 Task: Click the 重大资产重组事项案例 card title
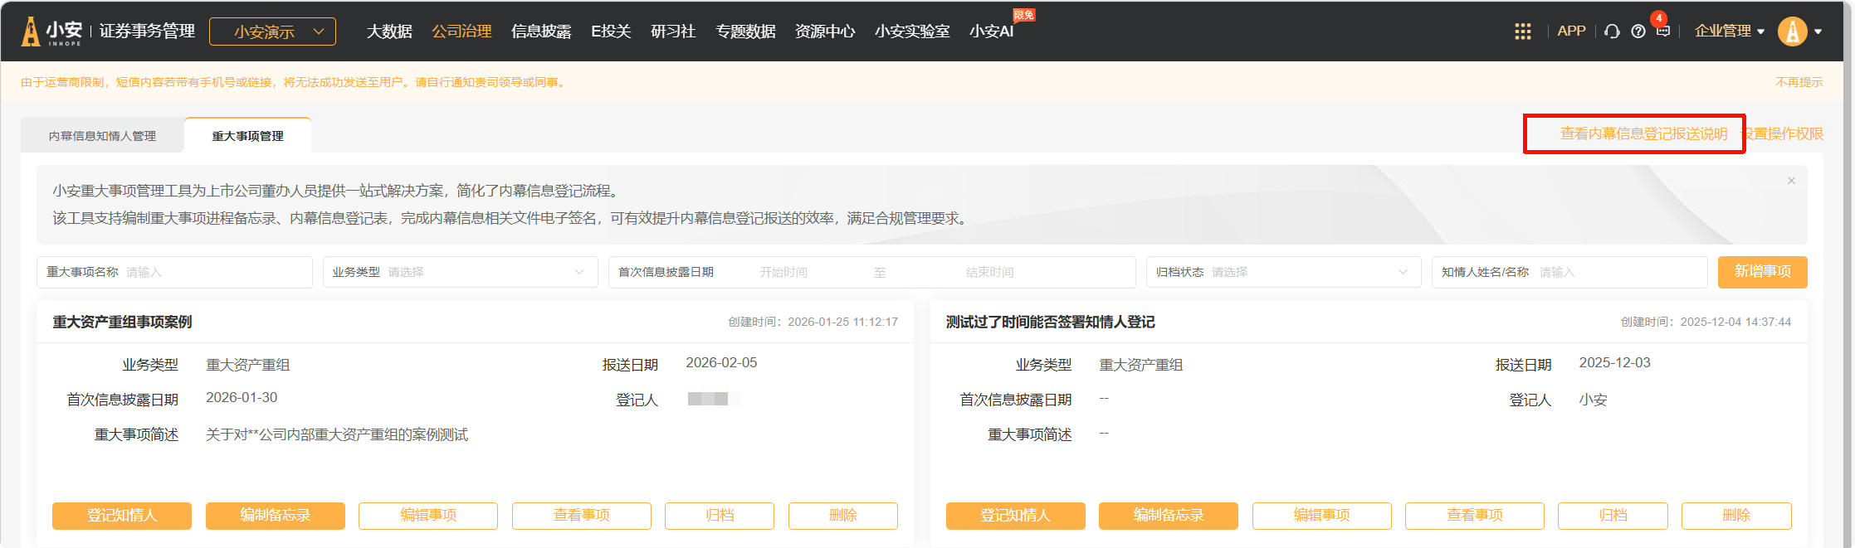point(123,322)
